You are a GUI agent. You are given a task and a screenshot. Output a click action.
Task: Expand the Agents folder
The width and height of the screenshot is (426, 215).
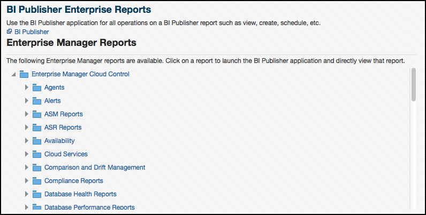tap(26, 87)
